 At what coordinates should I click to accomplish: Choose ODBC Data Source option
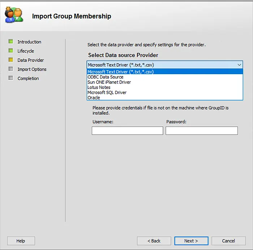(165, 77)
